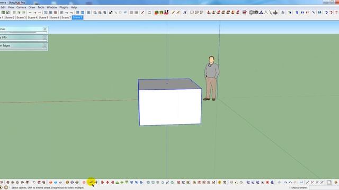Click the bottom toolbar icon under the mouse pointer

[91, 182]
